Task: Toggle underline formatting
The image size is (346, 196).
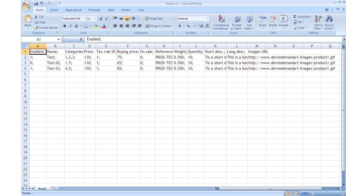Action: point(76,26)
